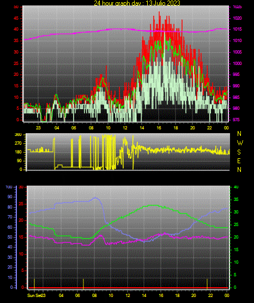
Task: Click the magenta 985 pressure axis label
Action: 236,97
